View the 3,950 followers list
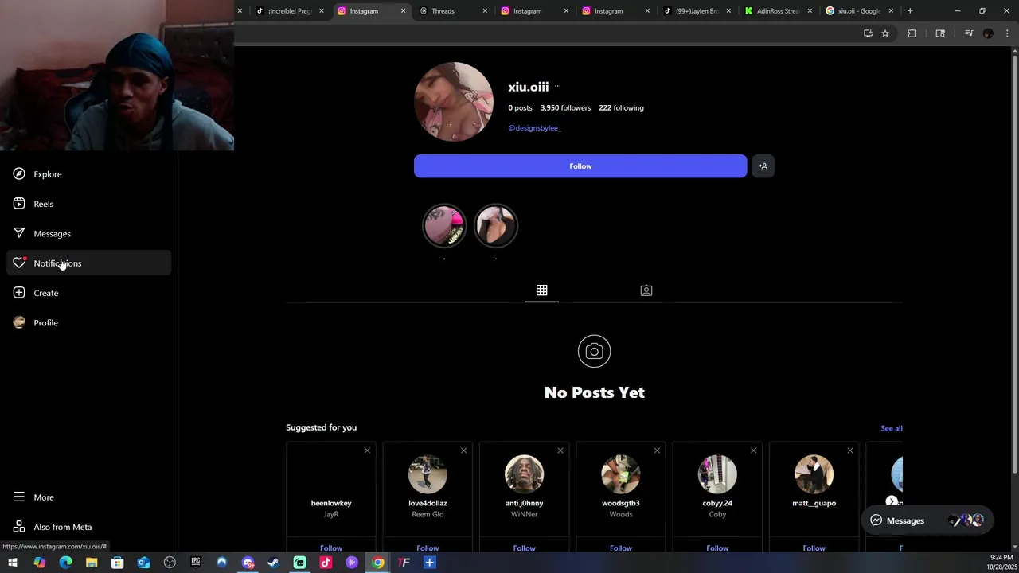 tap(565, 107)
